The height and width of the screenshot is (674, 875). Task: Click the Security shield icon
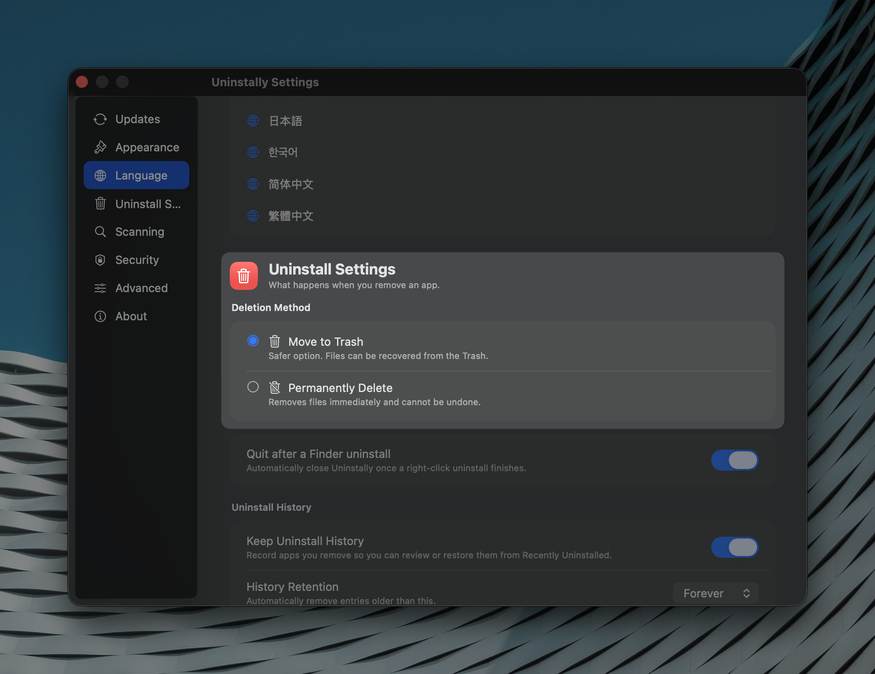coord(100,260)
